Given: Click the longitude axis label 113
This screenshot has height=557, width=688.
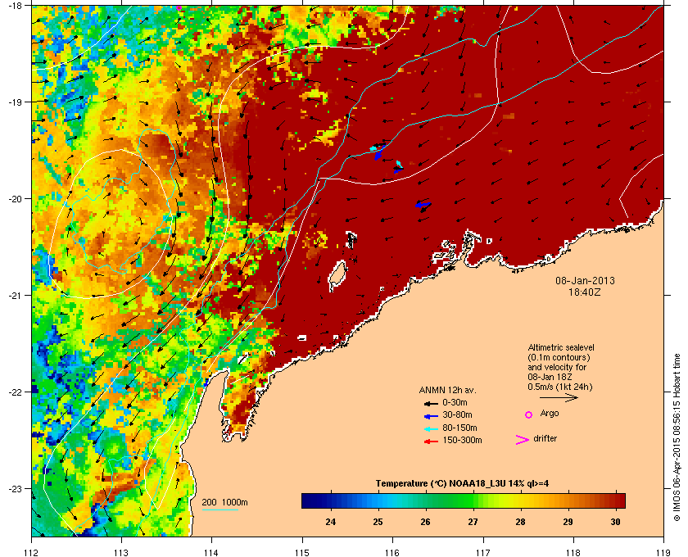Looking at the screenshot, I should click(121, 552).
